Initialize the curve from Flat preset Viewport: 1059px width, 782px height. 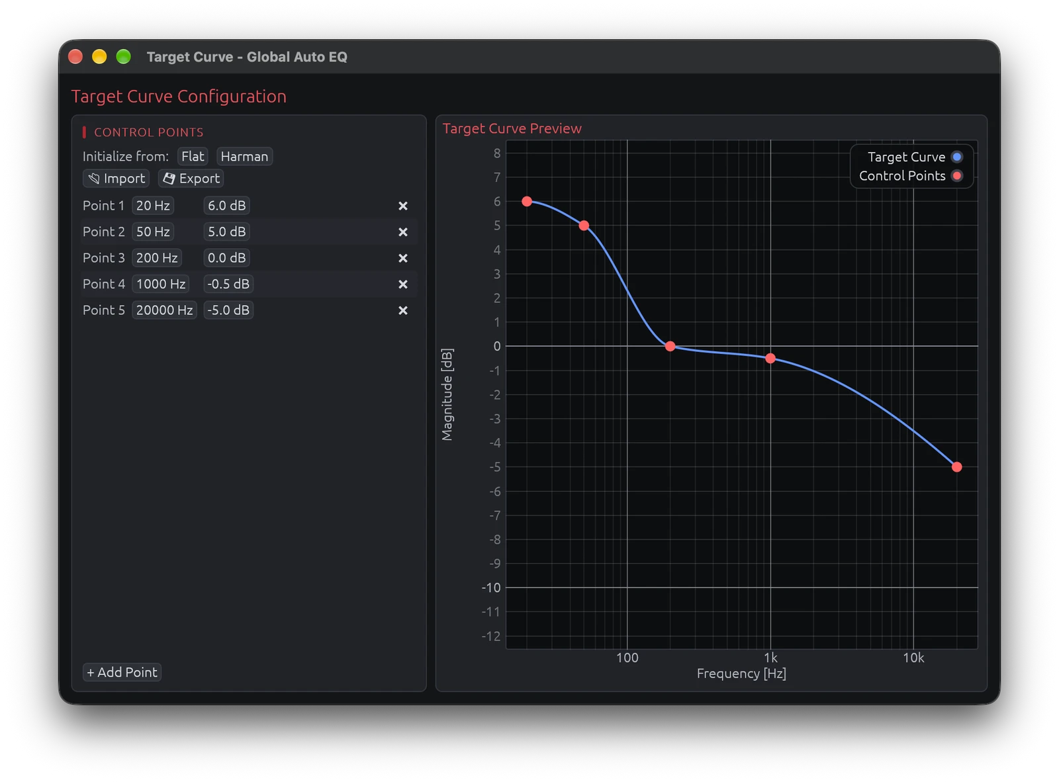[x=193, y=157]
